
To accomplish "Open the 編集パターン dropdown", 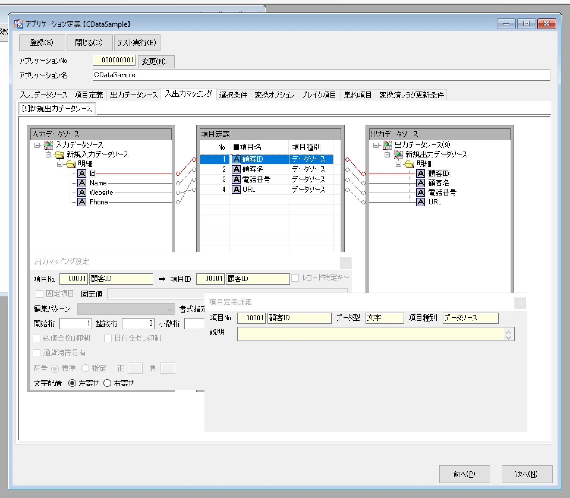I will point(170,309).
